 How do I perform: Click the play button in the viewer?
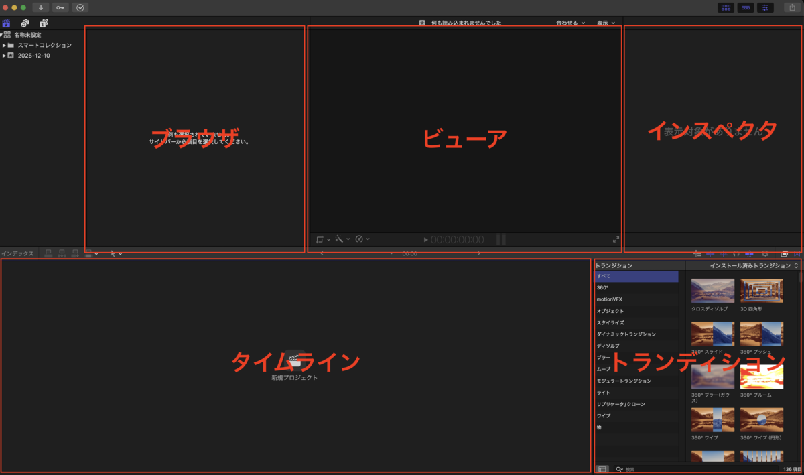pos(425,239)
